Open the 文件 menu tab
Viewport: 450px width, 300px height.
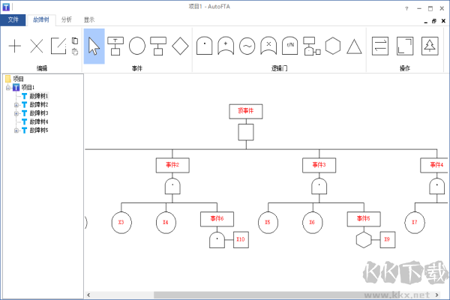point(13,20)
